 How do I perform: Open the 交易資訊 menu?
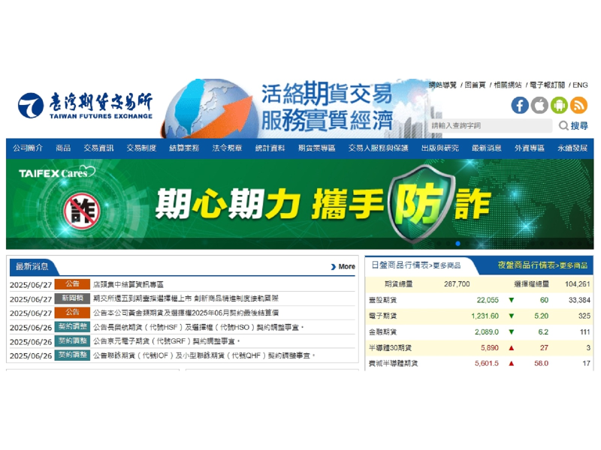click(x=98, y=148)
